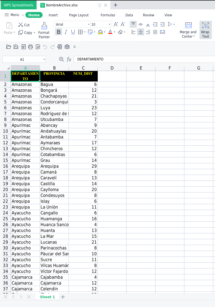
Task: Toggle Bold formatting
Action: (x=59, y=32)
